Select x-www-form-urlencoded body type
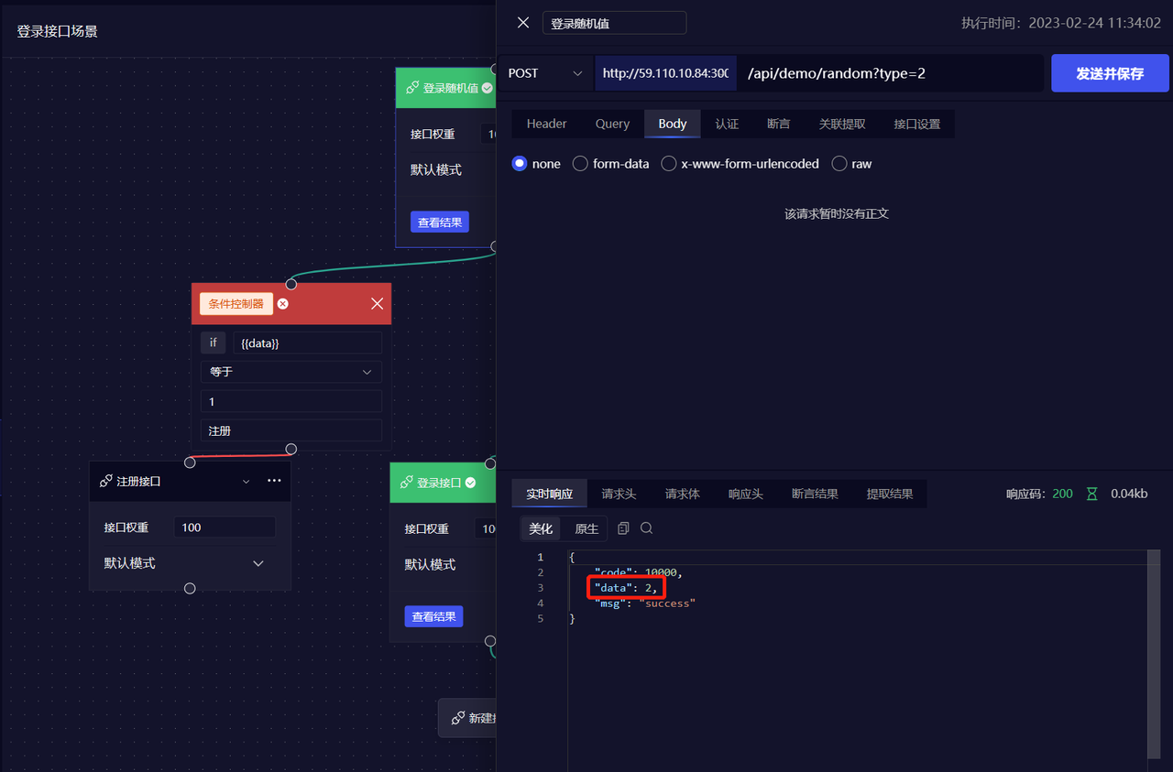Screen dimensions: 1173x772 (x=669, y=164)
